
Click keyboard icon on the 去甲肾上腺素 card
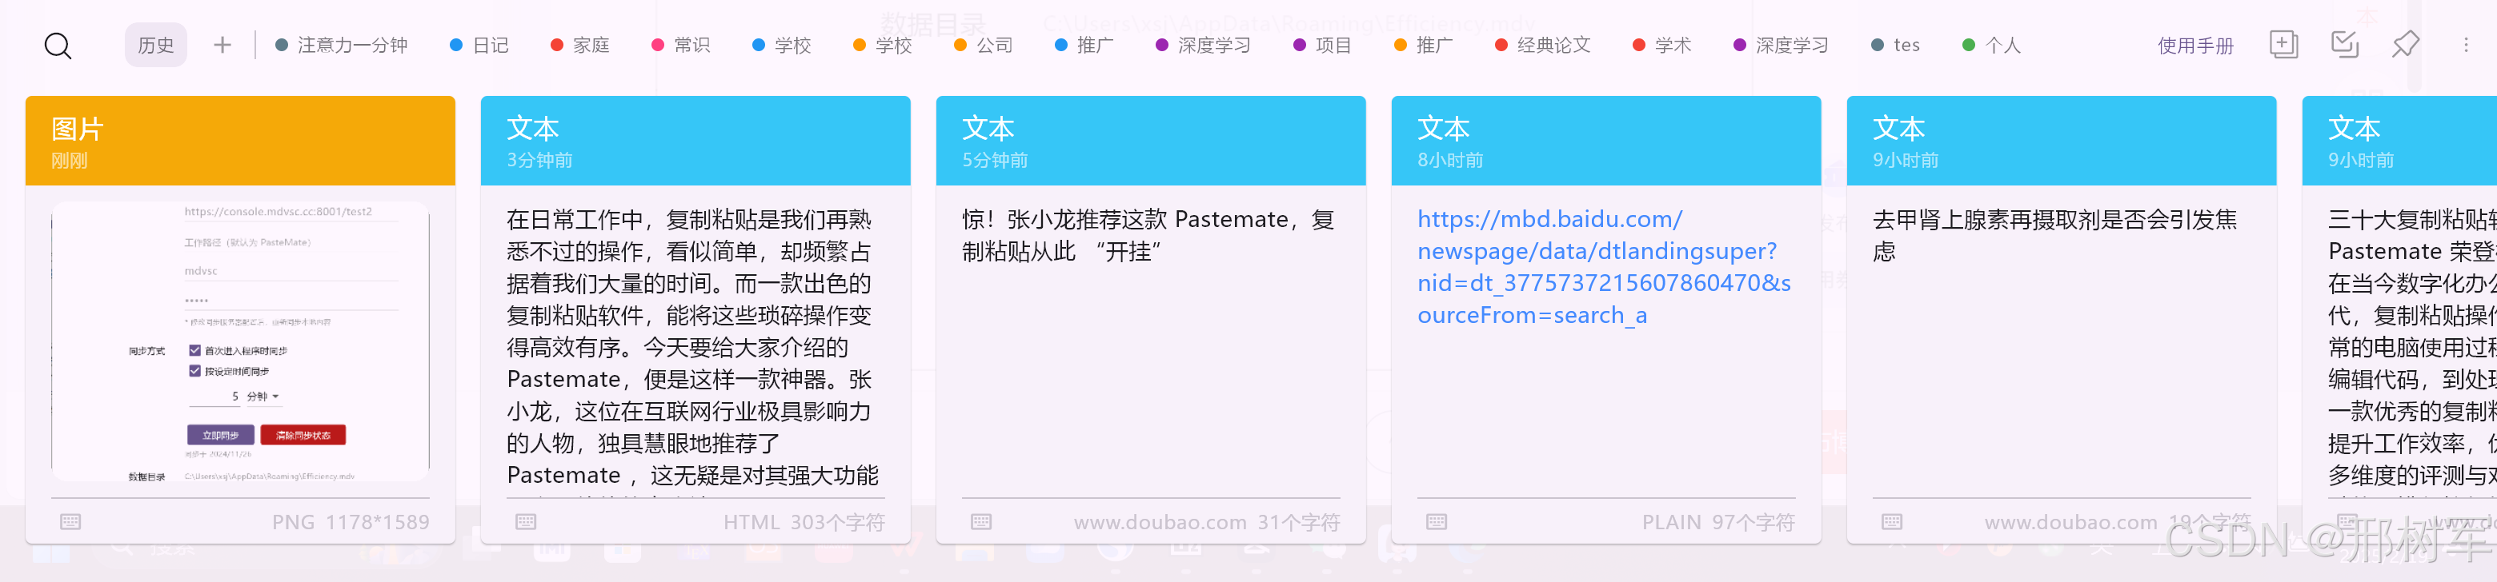point(1892,522)
